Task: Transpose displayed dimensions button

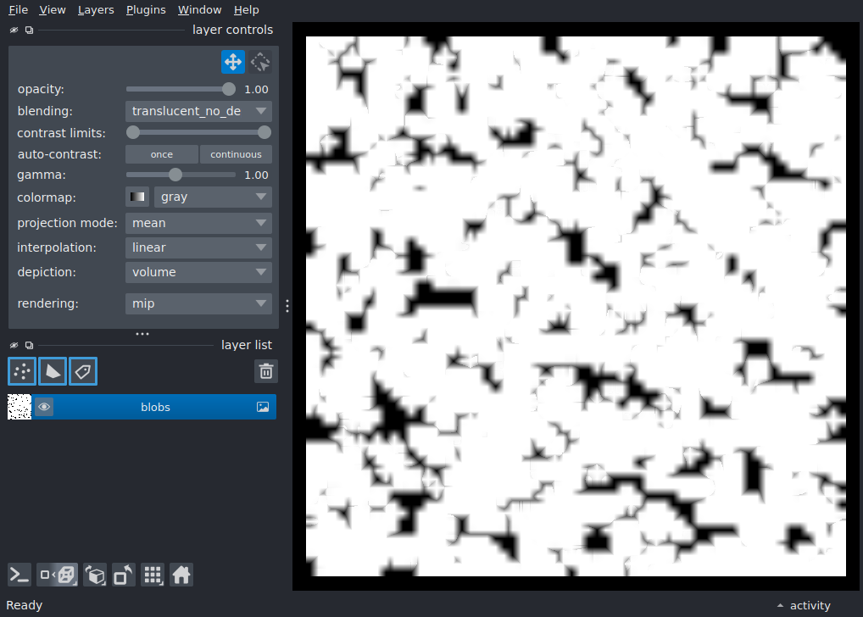Action: pos(123,575)
